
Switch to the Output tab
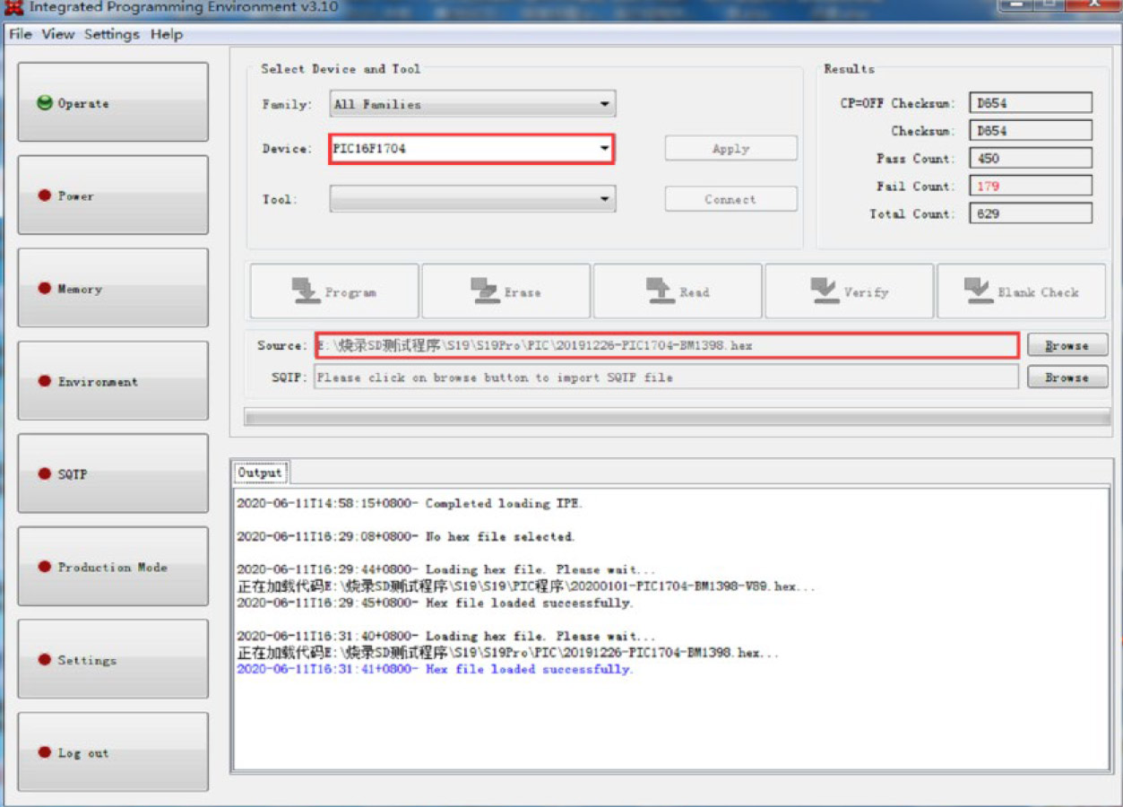coord(259,473)
